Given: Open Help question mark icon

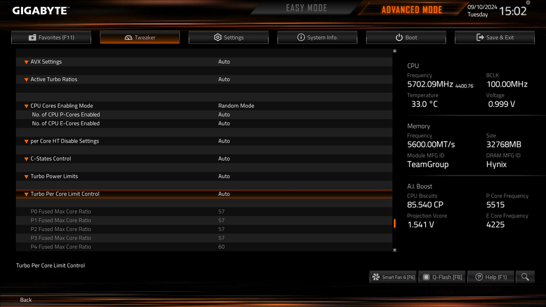Looking at the screenshot, I should [x=479, y=277].
